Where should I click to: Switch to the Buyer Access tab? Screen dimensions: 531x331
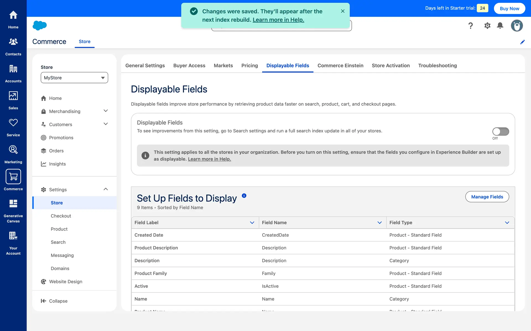coord(189,66)
